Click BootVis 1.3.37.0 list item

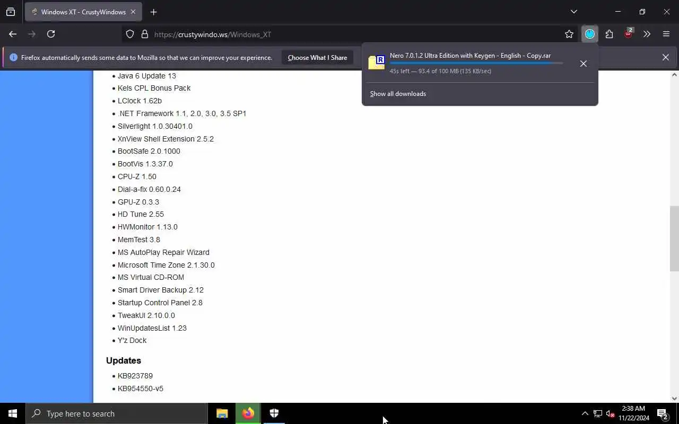point(145,164)
